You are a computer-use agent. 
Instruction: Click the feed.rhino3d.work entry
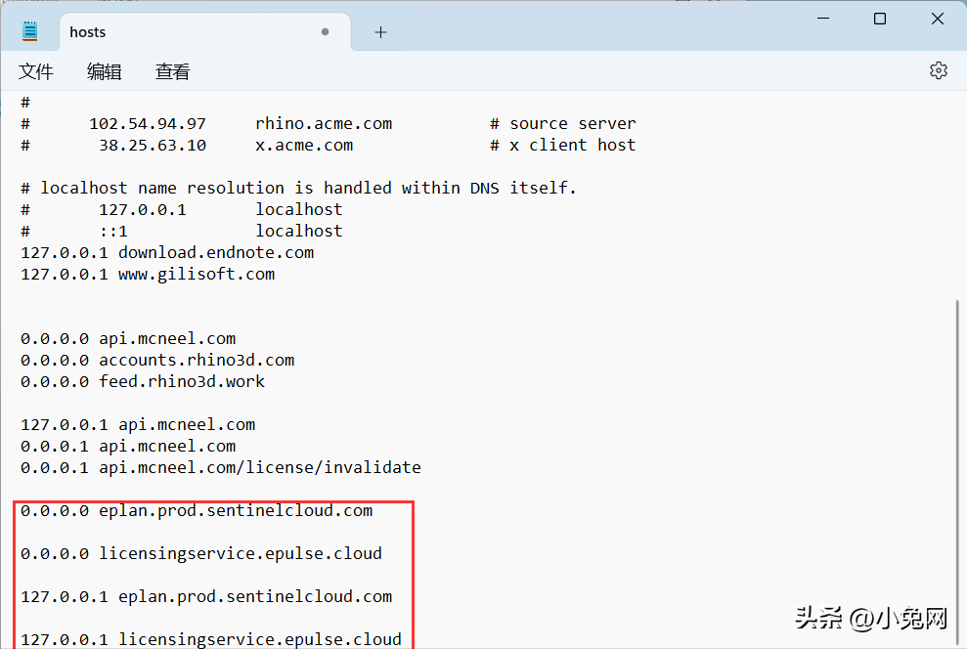click(x=181, y=381)
